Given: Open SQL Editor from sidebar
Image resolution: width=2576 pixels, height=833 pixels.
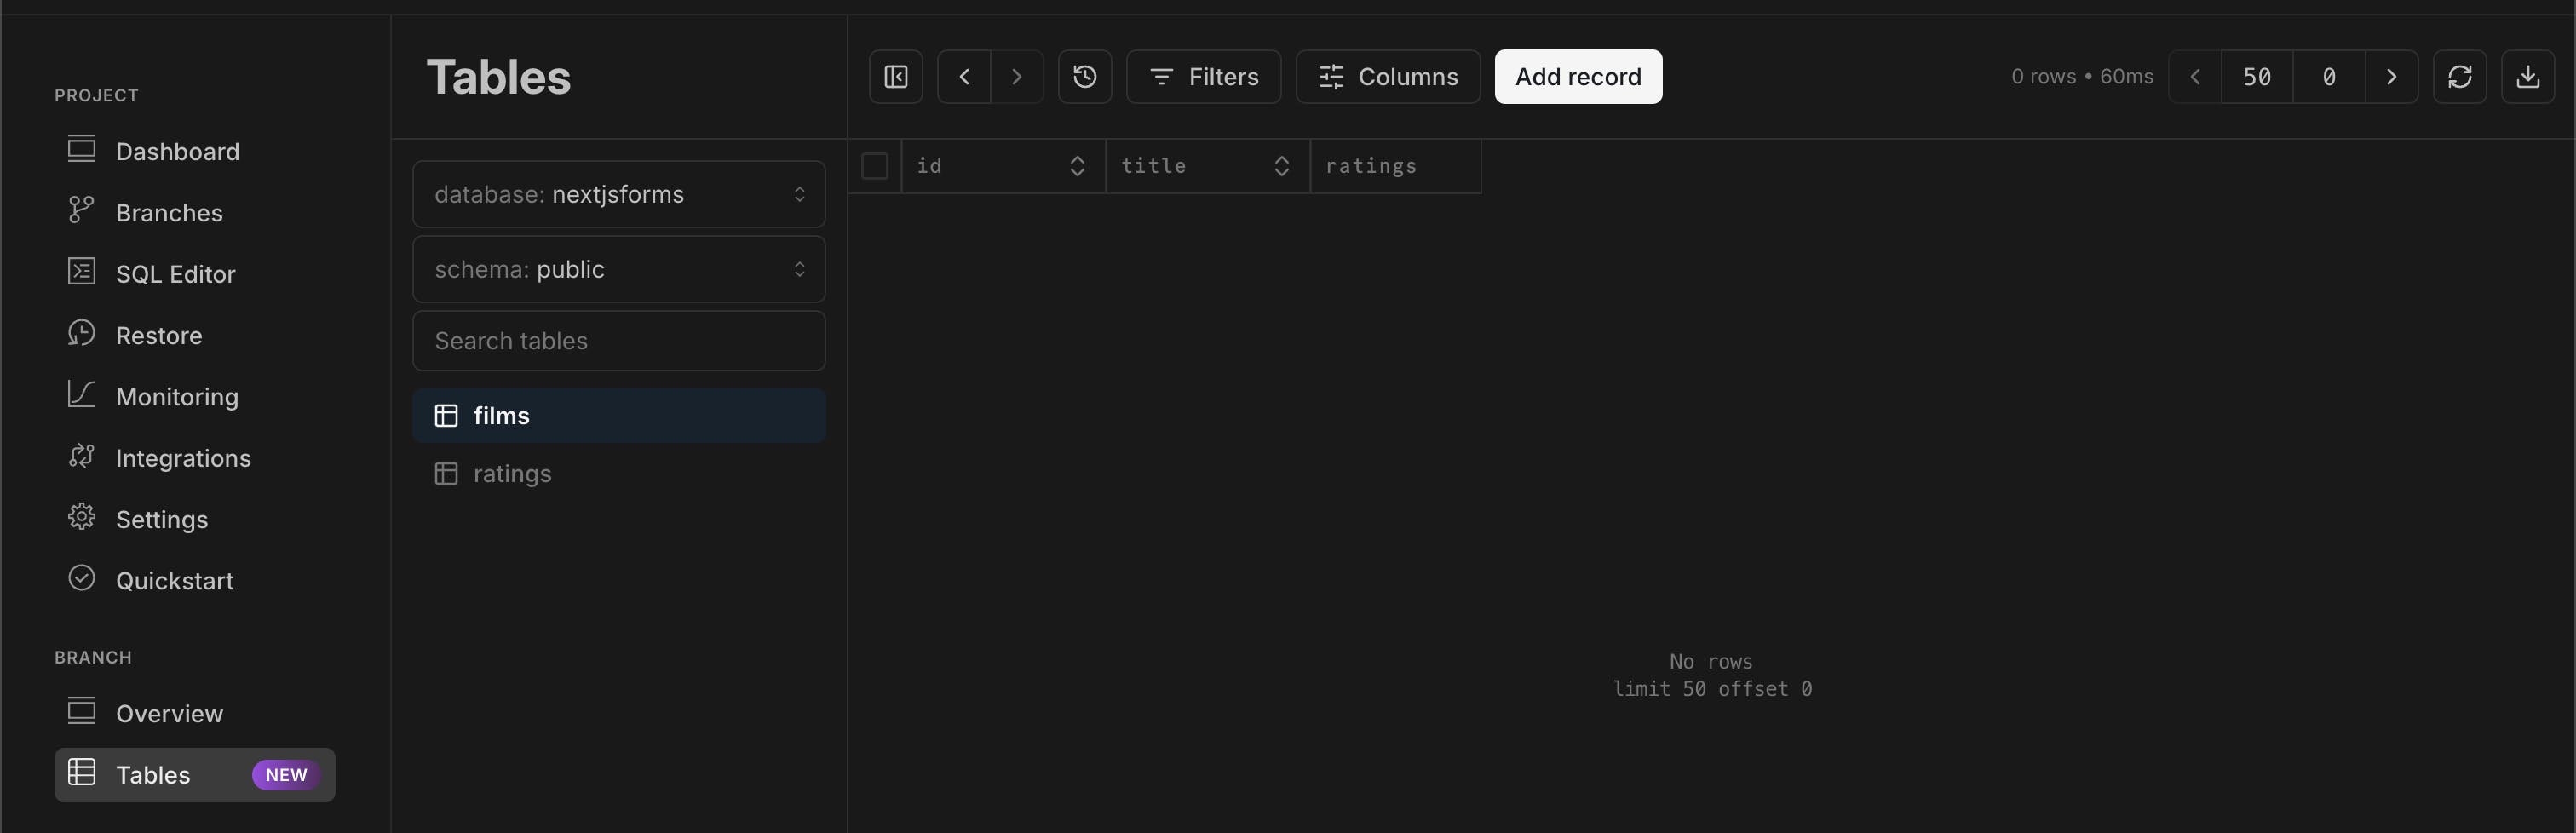Looking at the screenshot, I should coord(175,274).
